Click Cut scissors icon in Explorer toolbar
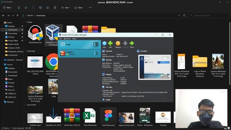This screenshot has width=231, height=130. click(x=19, y=8)
